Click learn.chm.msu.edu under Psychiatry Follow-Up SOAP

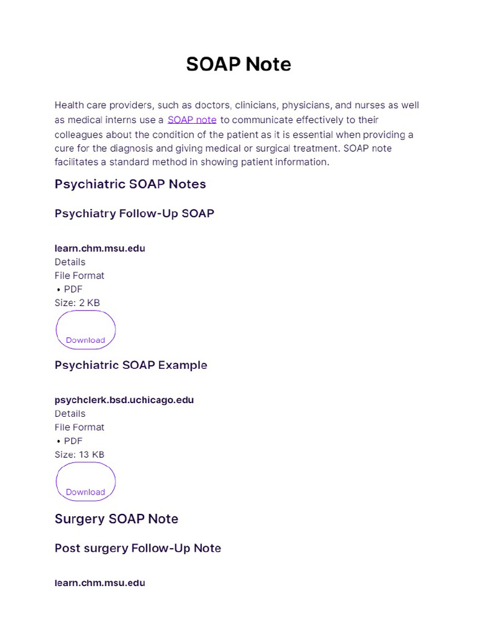[100, 248]
